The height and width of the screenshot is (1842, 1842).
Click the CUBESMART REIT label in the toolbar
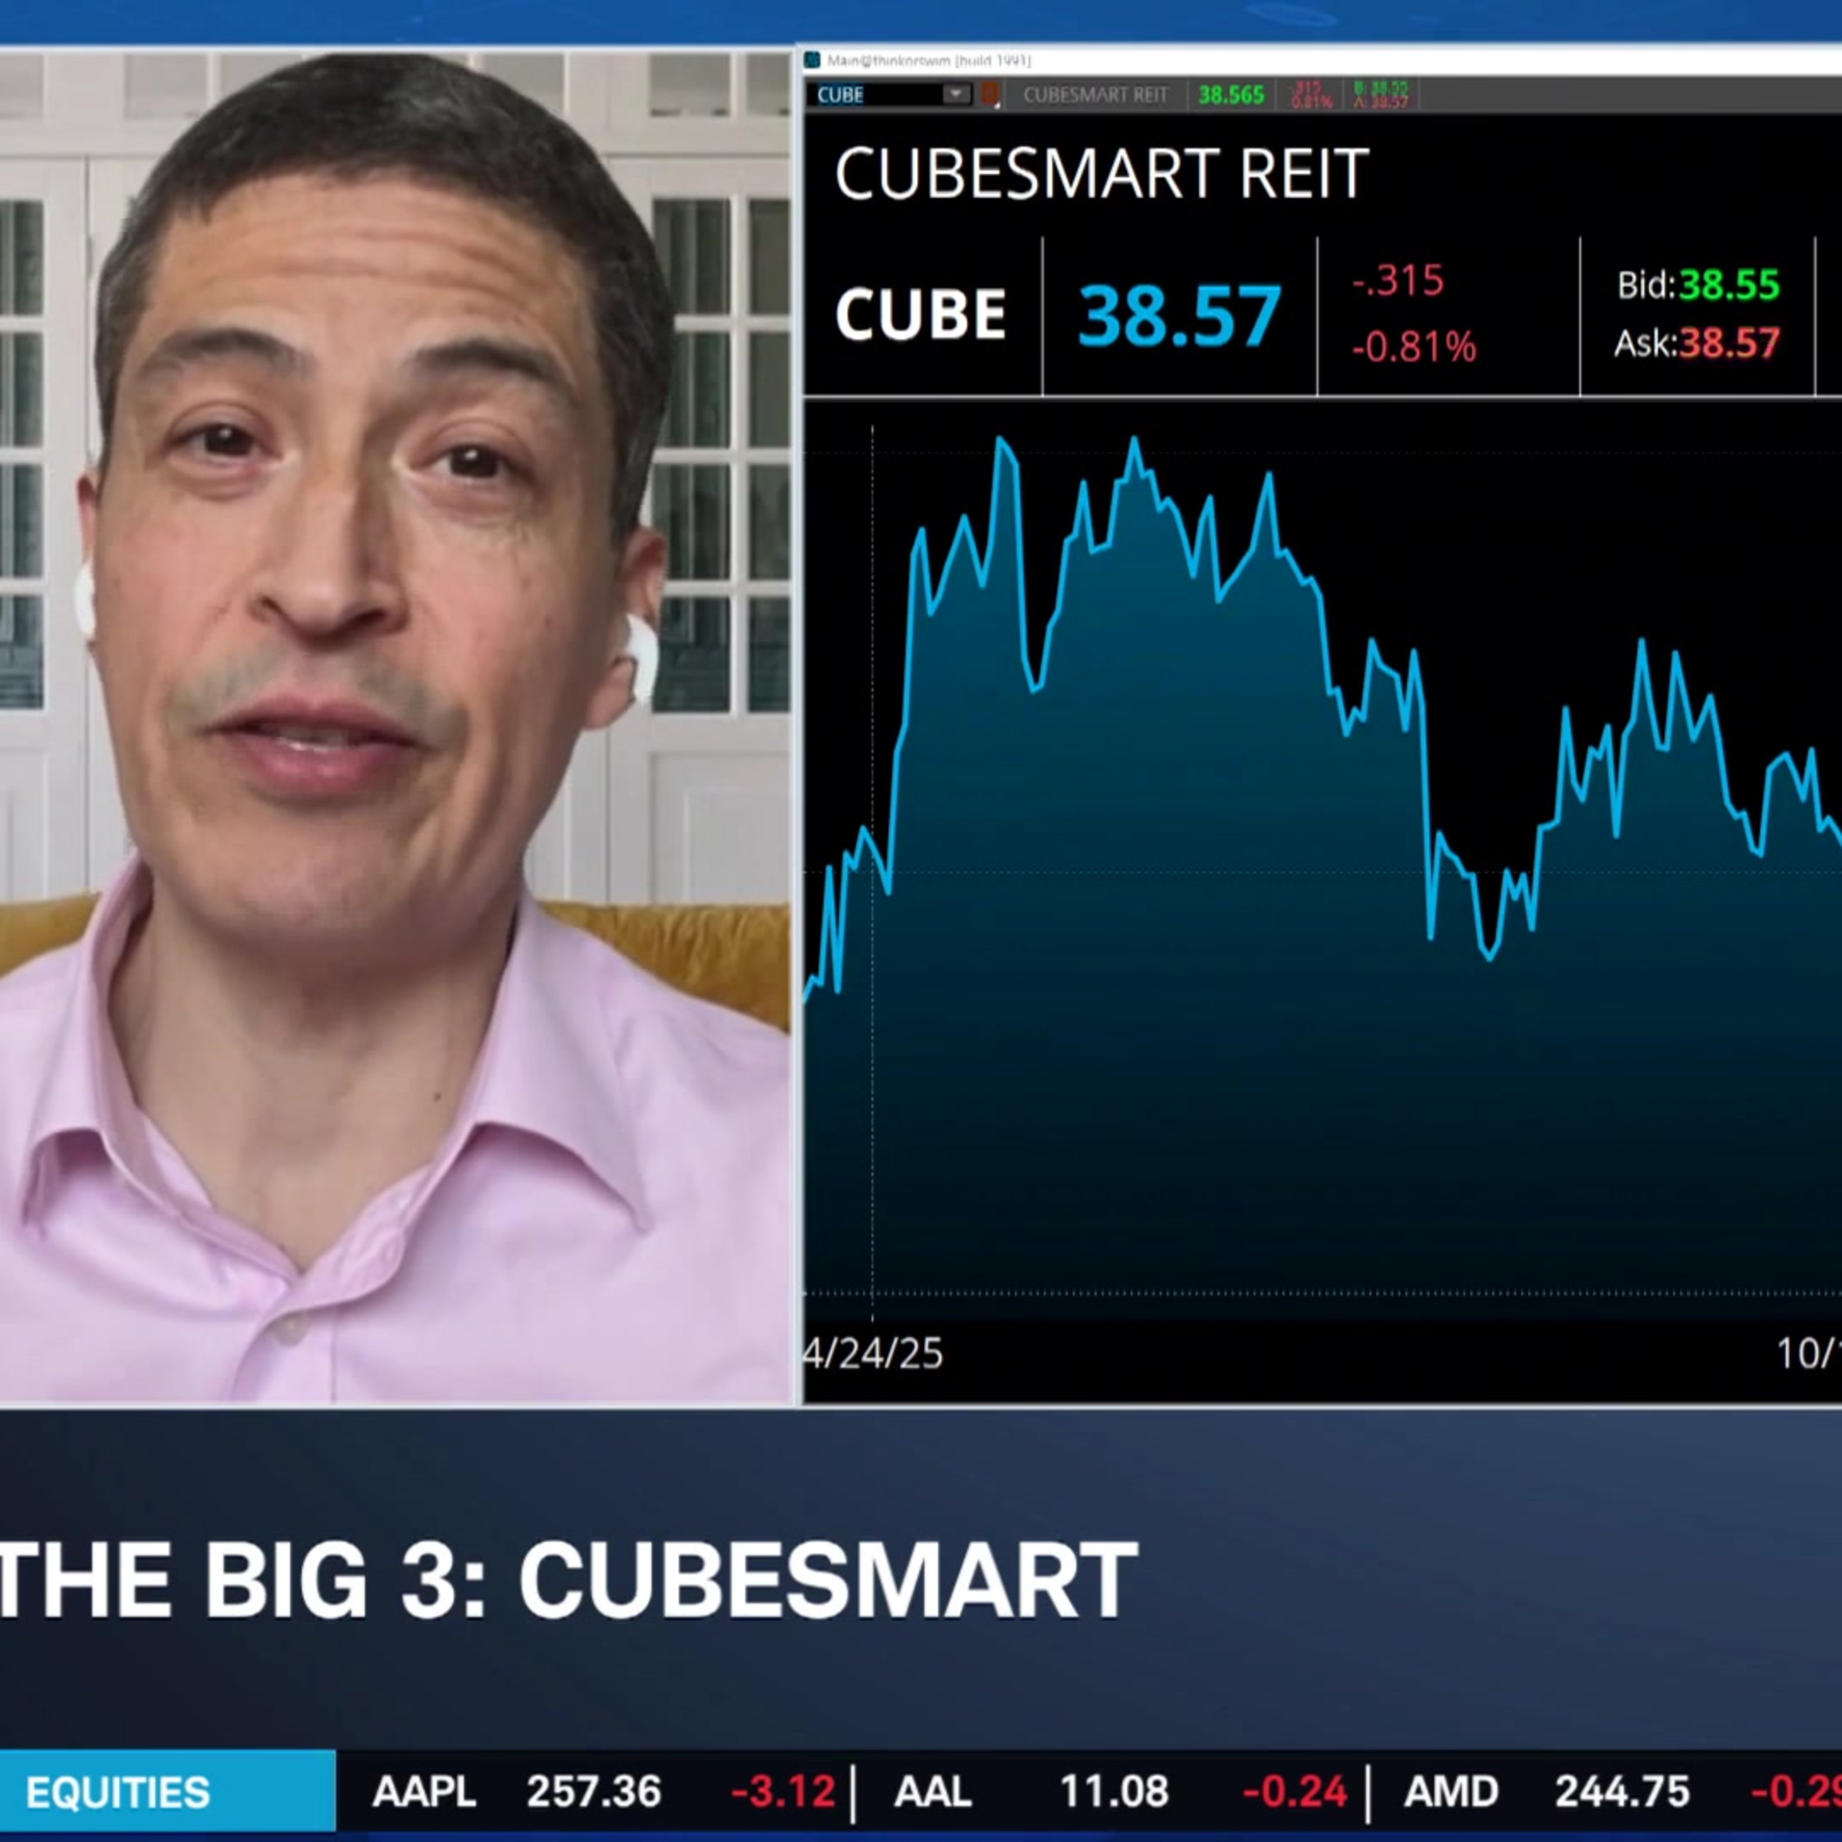pos(1095,95)
